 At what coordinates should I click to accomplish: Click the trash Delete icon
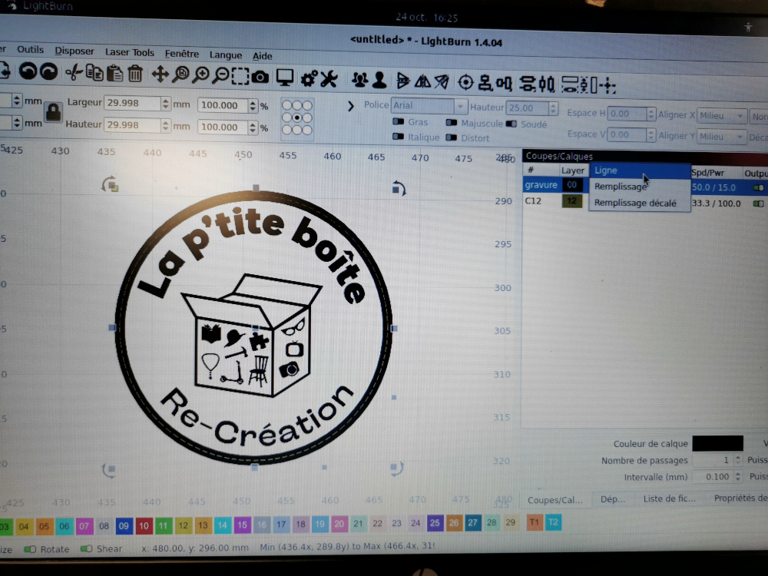[135, 74]
